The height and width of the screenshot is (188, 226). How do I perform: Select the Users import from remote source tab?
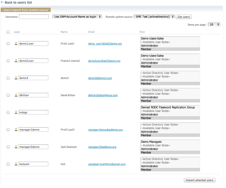[26, 10]
